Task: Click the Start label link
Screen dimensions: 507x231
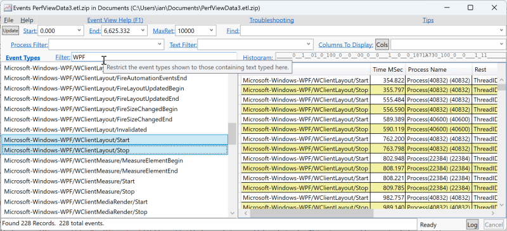Action: 30,31
